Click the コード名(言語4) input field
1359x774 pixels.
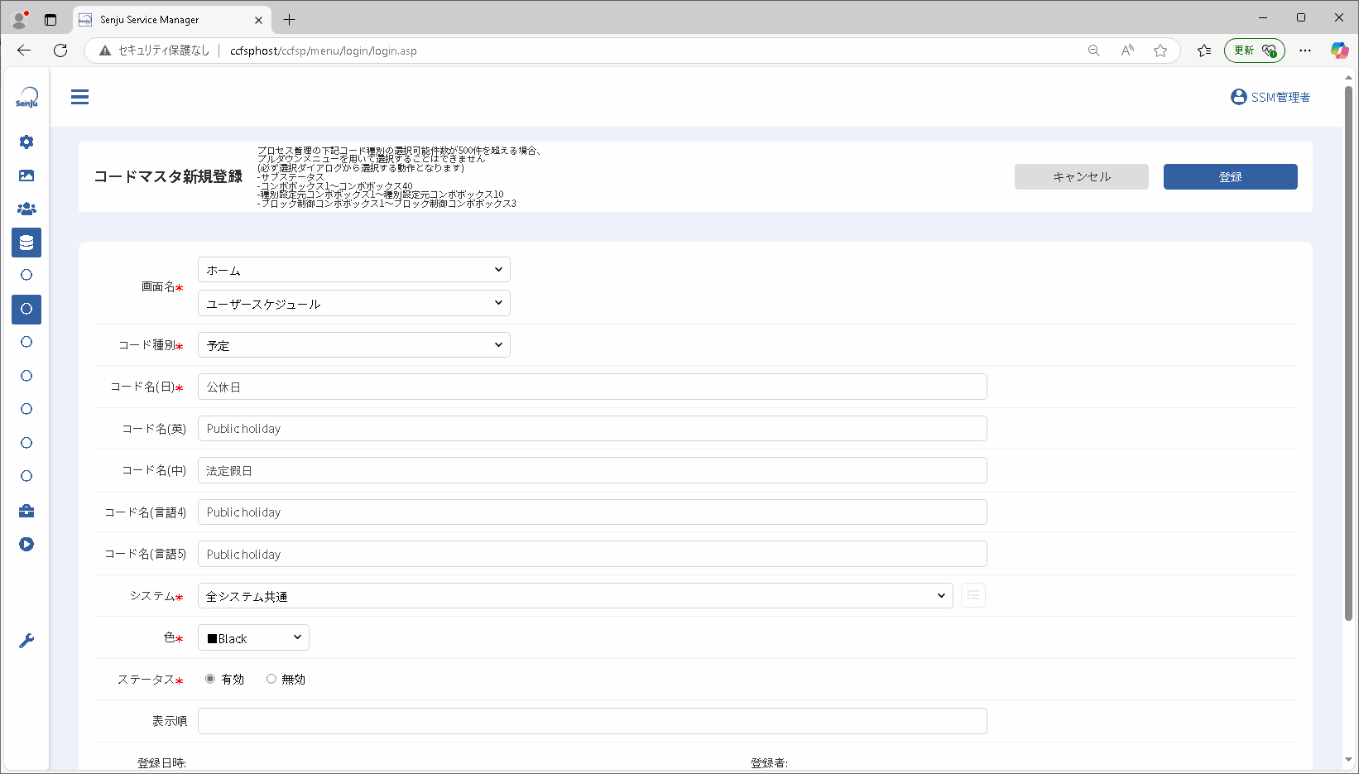click(593, 512)
